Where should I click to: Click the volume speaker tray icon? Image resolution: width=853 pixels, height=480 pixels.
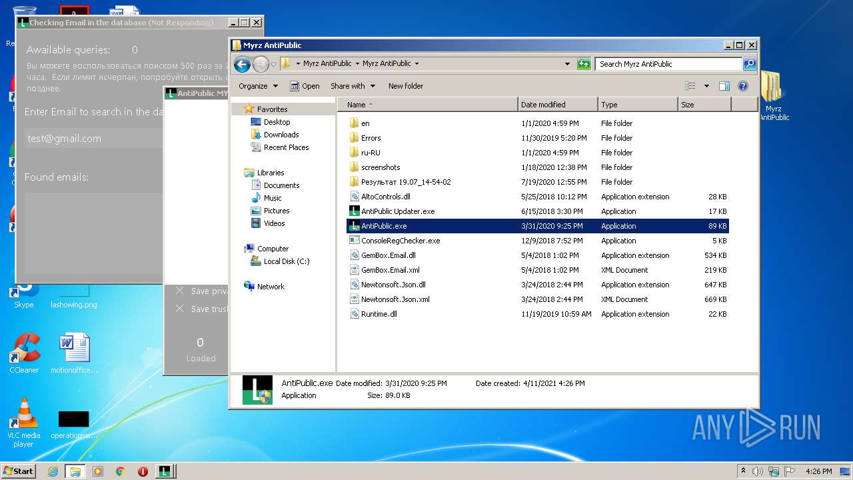758,471
